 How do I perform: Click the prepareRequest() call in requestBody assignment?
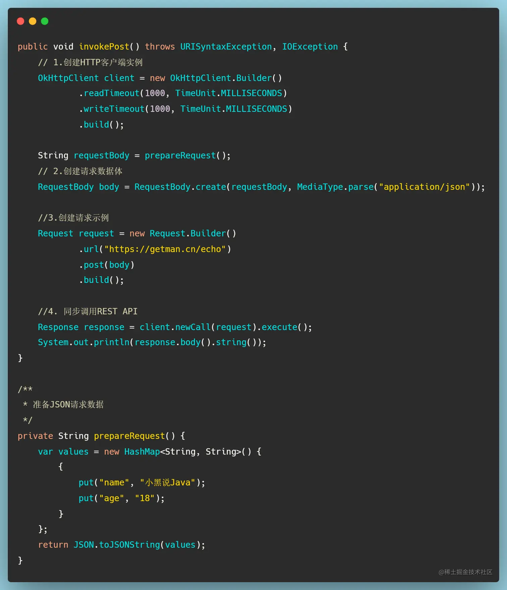[185, 155]
